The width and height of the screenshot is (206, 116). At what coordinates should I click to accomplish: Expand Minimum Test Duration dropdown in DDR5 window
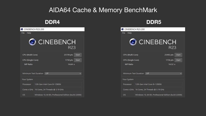[164, 73]
